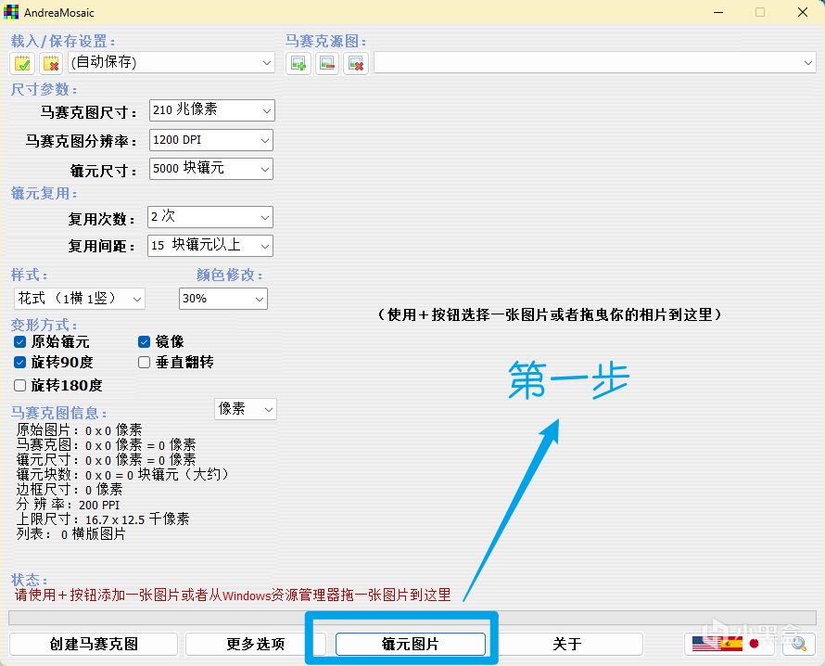Click the language flags button

click(x=730, y=644)
